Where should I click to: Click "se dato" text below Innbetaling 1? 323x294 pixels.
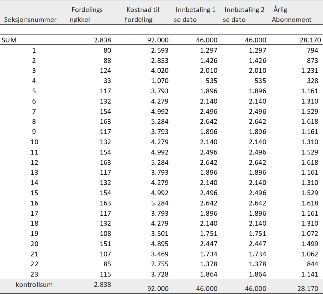tap(185, 19)
